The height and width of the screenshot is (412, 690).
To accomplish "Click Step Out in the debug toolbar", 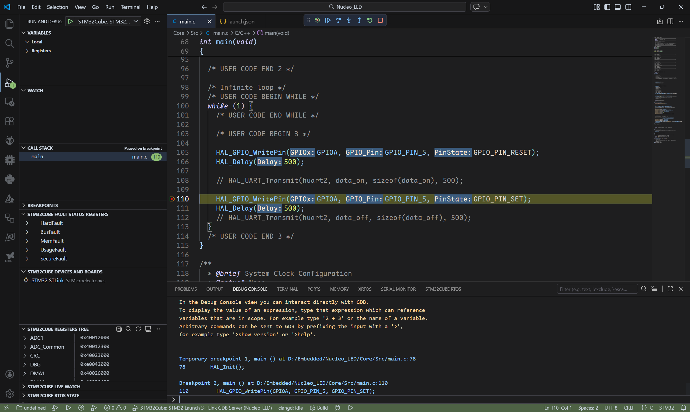I will [x=359, y=20].
